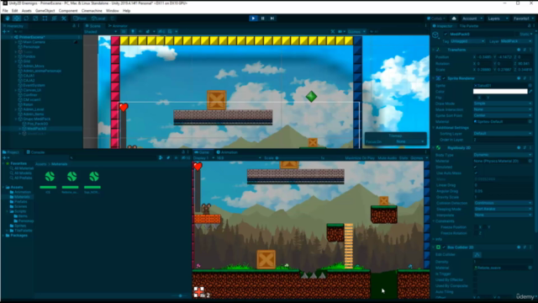The image size is (538, 303).
Task: Collapse the Grupo MediPack tree item
Action: [x=15, y=119]
